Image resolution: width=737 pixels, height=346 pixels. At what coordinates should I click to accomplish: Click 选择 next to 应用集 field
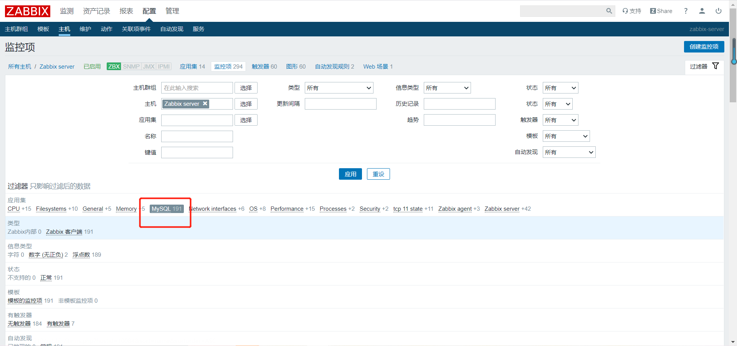coord(246,120)
